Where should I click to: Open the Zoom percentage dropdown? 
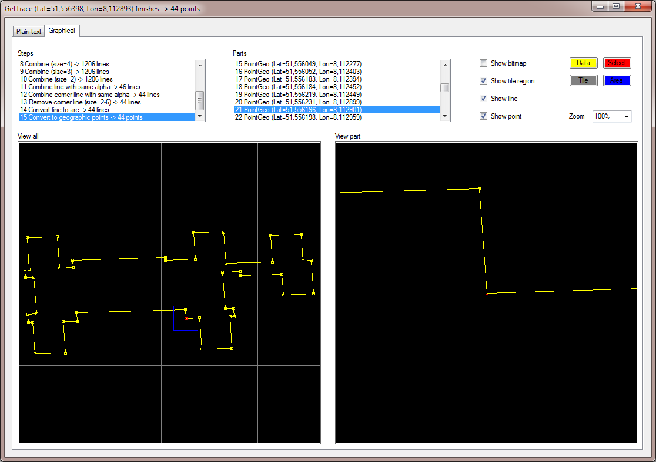pos(626,116)
